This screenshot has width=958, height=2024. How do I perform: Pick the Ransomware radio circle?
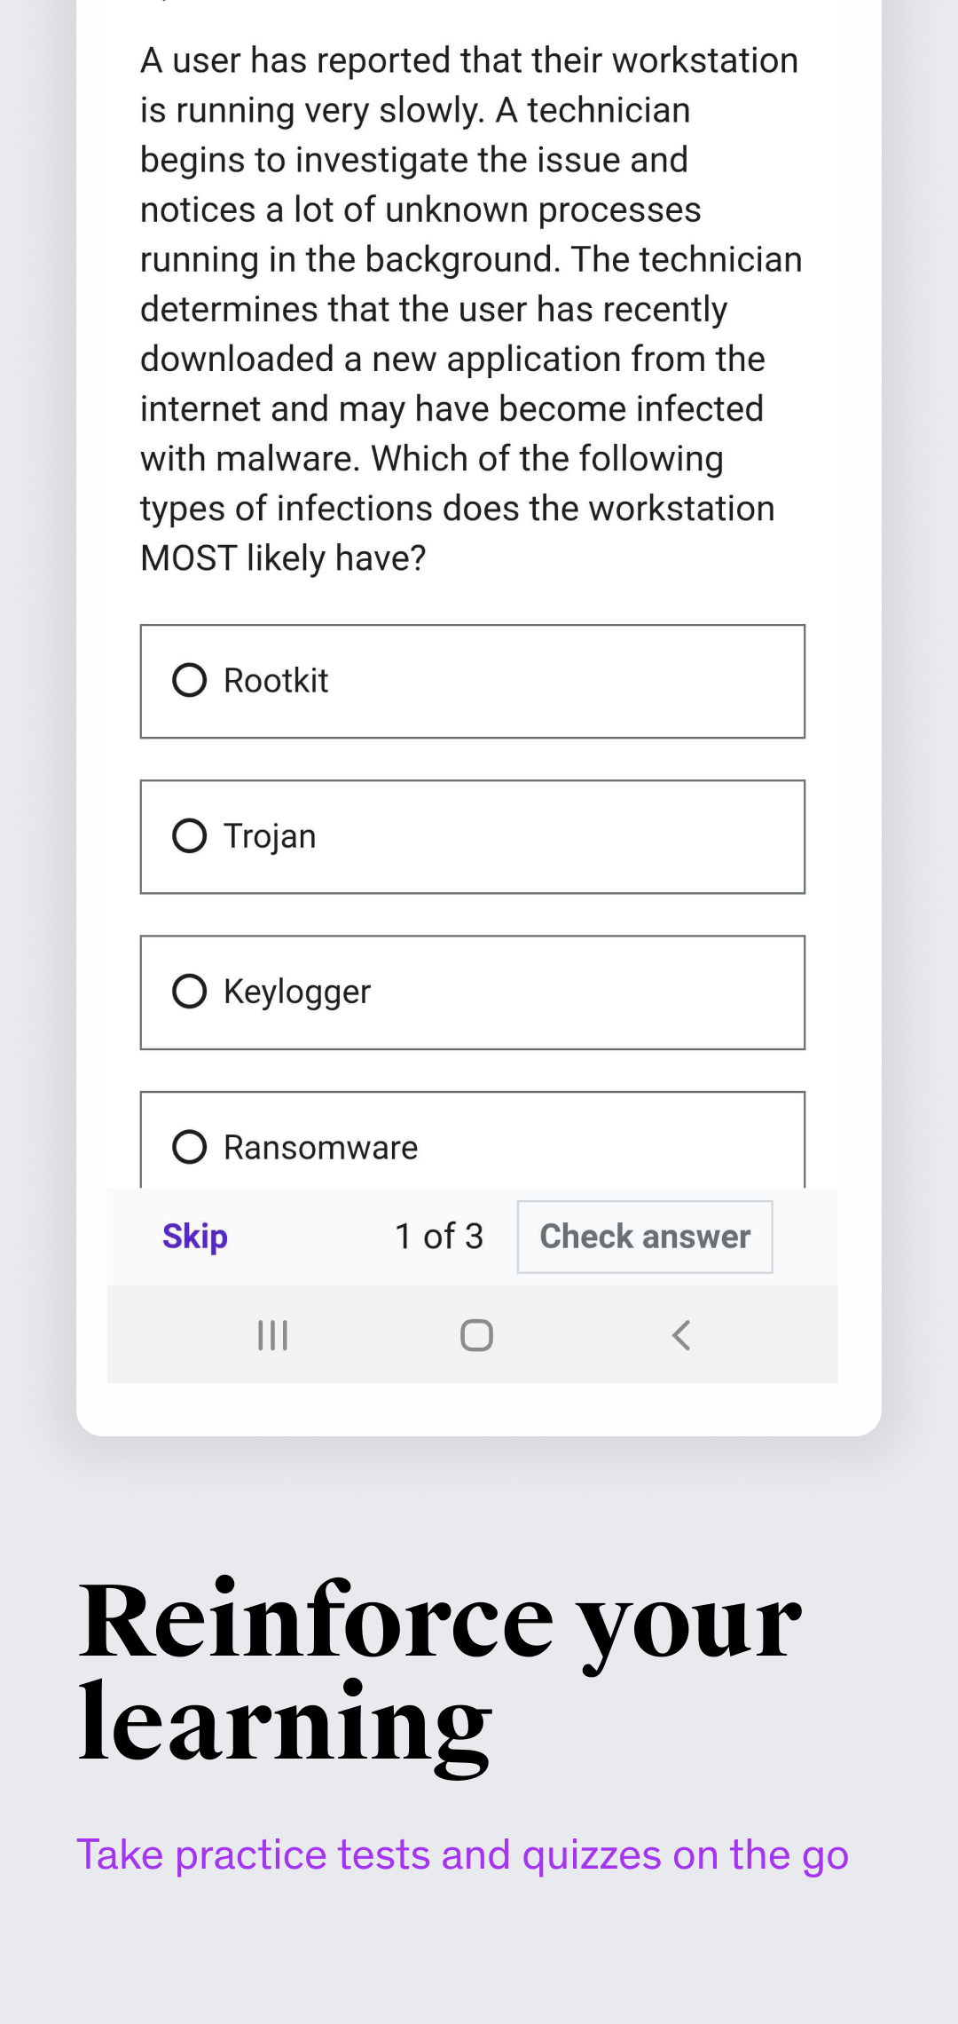190,1147
